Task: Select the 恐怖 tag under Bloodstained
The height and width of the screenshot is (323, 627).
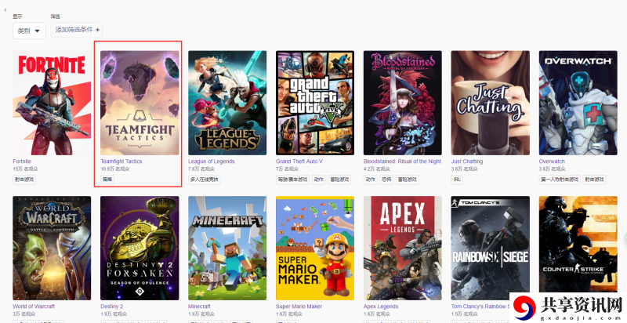Action: click(x=386, y=180)
